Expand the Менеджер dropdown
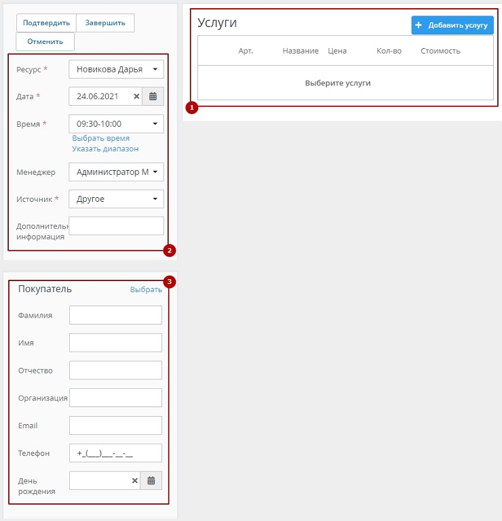Viewport: 502px width, 521px height. tap(116, 172)
